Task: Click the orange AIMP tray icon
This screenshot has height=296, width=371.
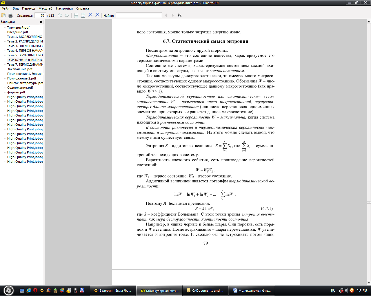Action: click(352, 291)
